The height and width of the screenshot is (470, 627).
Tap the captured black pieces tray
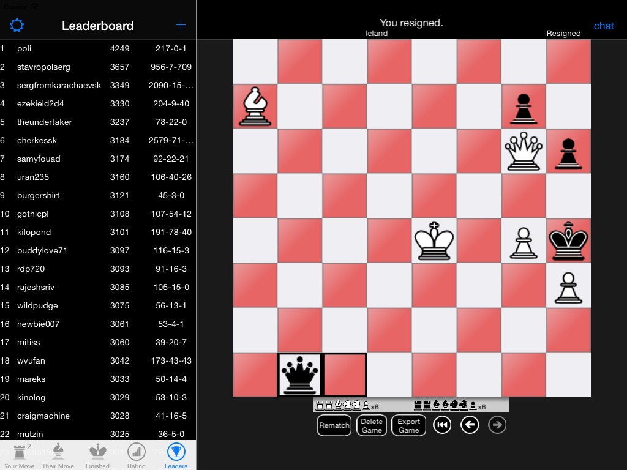tap(450, 406)
